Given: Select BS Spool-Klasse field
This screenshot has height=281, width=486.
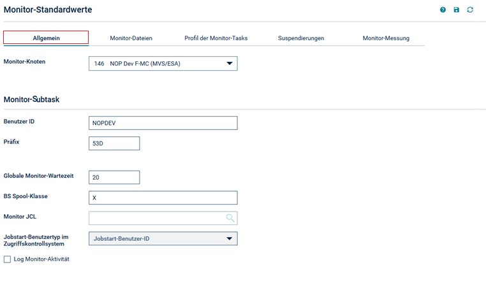Looking at the screenshot, I should (163, 198).
